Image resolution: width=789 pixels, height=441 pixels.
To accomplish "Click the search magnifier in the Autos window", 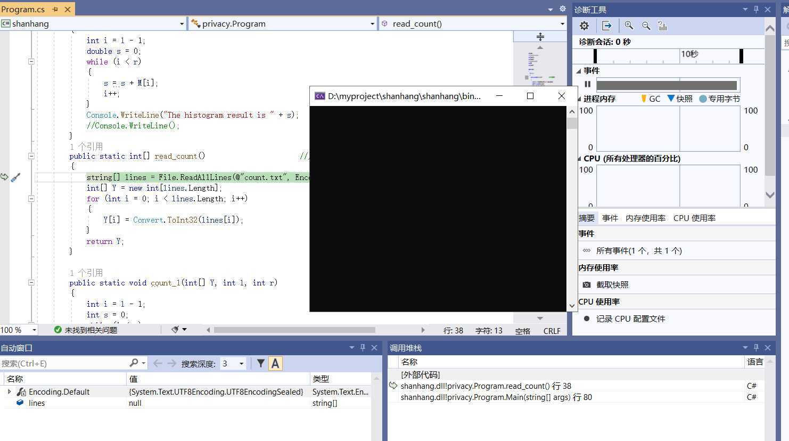I will click(134, 363).
